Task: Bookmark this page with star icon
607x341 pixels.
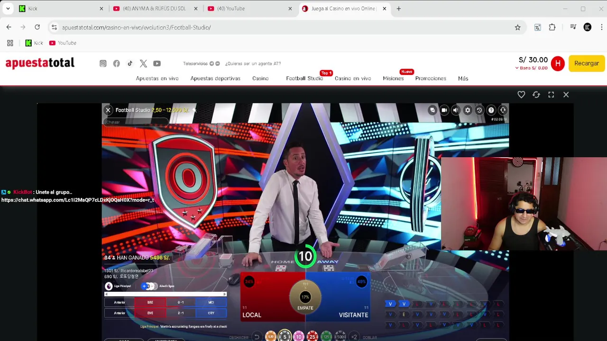Action: [517, 27]
